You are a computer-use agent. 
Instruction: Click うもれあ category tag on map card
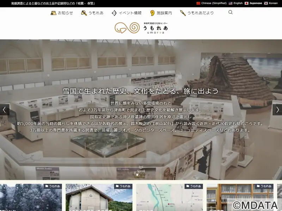click(194, 186)
